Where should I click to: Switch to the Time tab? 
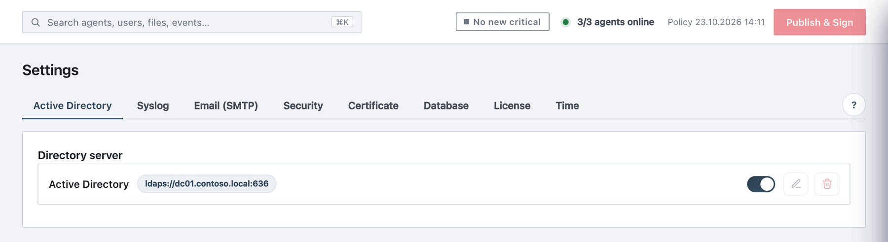click(567, 105)
